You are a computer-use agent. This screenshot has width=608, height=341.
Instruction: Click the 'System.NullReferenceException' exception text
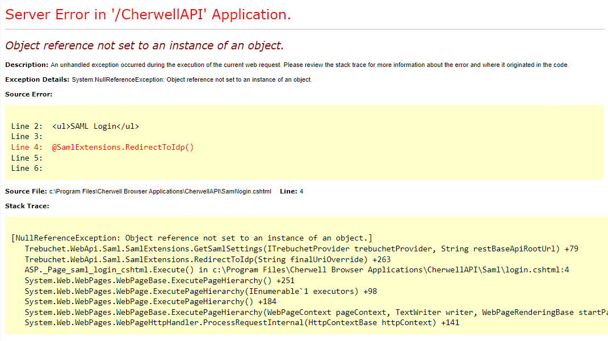click(x=192, y=79)
